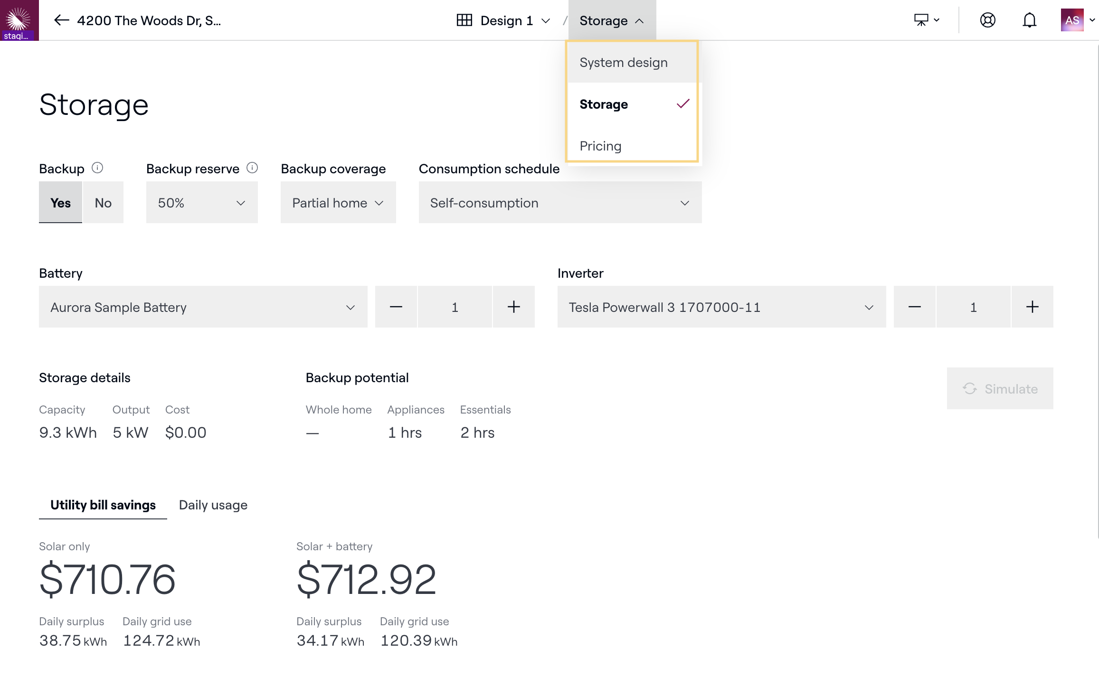Select System design from the menu
The height and width of the screenshot is (696, 1099).
pyautogui.click(x=623, y=63)
